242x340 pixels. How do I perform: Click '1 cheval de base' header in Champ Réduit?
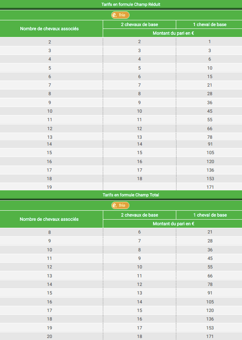pyautogui.click(x=210, y=24)
